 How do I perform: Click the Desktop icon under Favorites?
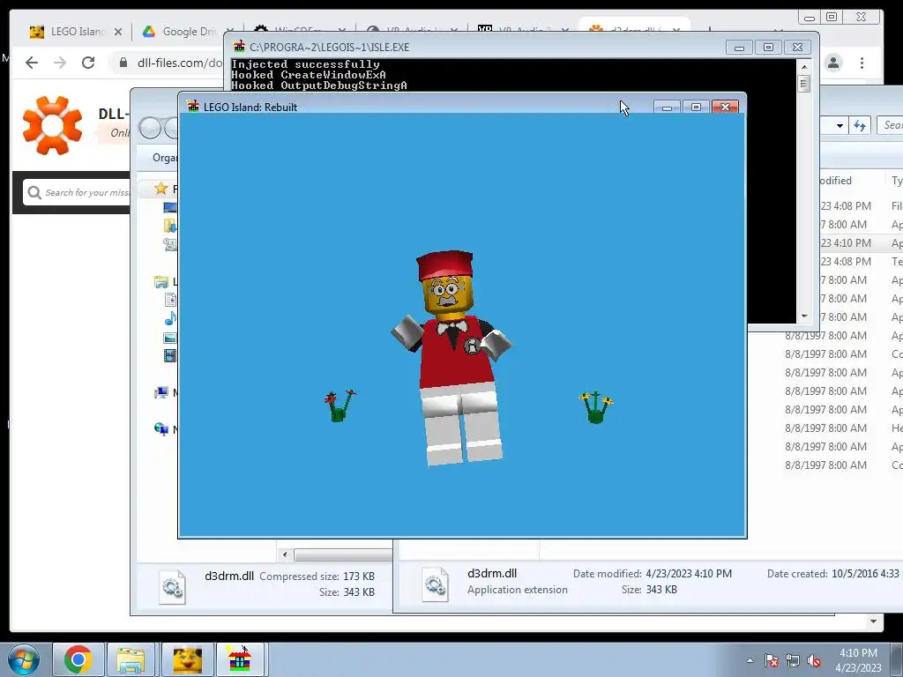click(170, 207)
